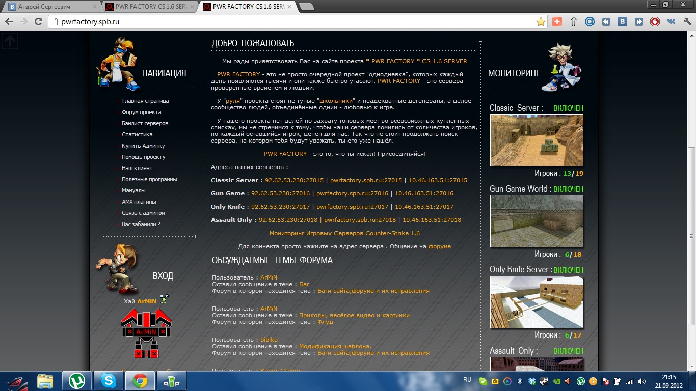
Task: Open the new tab button
Action: 306,7
